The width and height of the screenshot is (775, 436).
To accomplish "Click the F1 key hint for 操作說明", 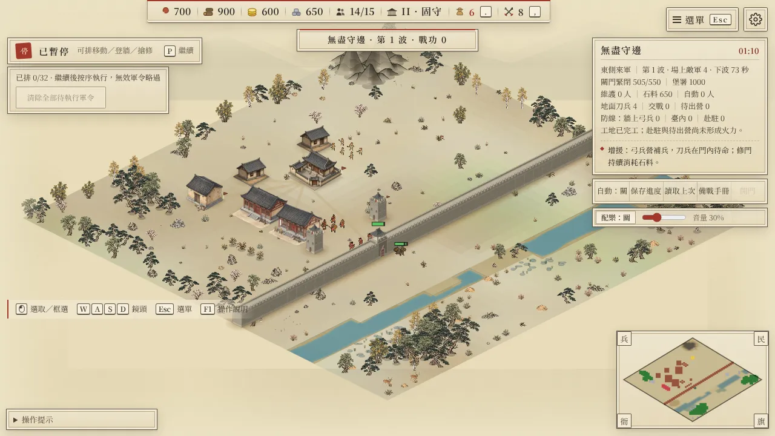I will click(x=208, y=309).
